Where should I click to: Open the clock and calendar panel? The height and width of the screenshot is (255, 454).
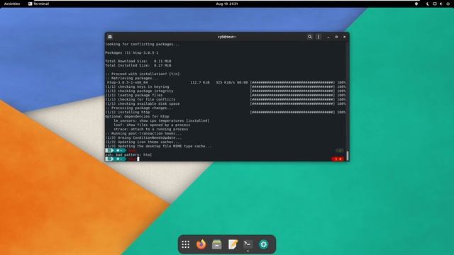click(x=227, y=4)
